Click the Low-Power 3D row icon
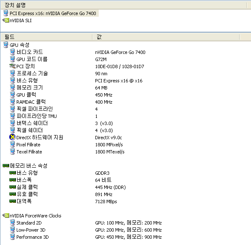The image size is (251, 245). 13,230
